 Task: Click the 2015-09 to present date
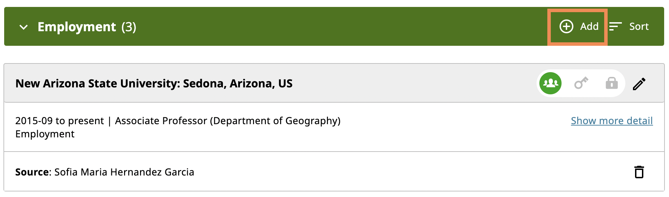click(x=60, y=121)
